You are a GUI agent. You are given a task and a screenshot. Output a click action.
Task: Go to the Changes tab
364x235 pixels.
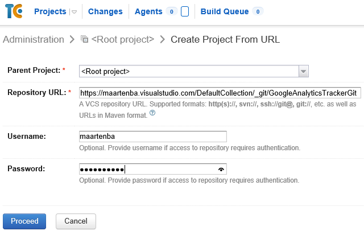point(105,11)
